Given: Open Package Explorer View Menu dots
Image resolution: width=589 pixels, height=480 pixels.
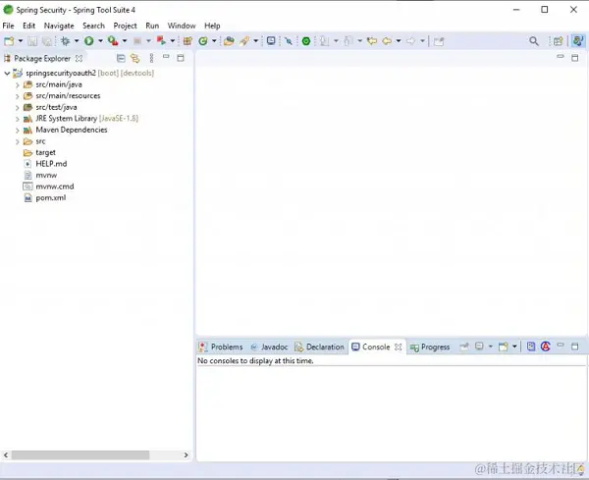Looking at the screenshot, I should pyautogui.click(x=151, y=58).
